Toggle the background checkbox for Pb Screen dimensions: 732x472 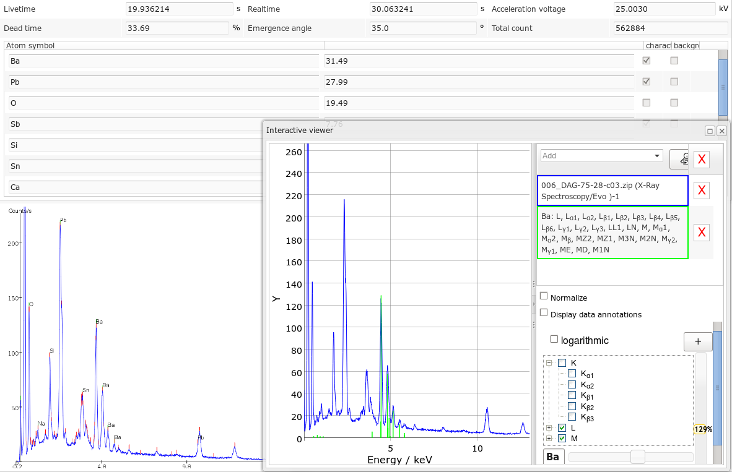point(674,82)
